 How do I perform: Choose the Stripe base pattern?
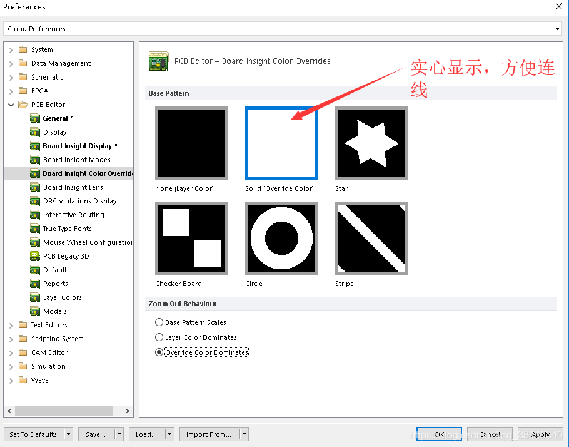(371, 238)
